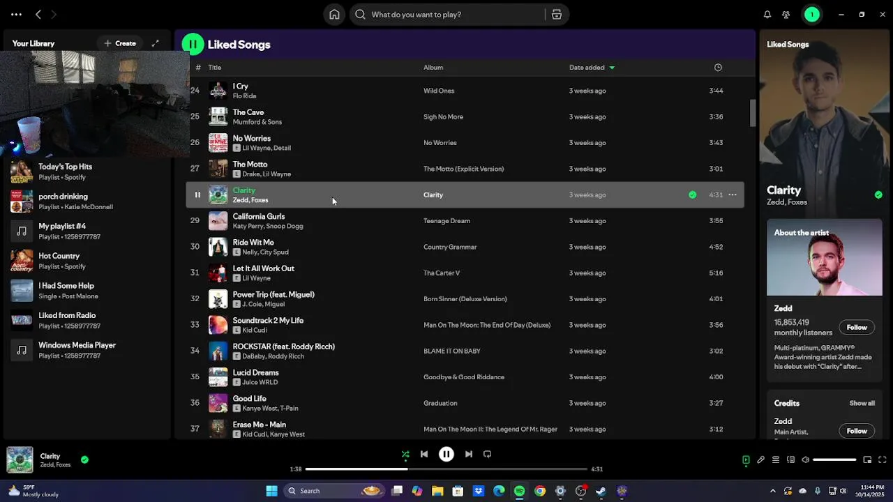The width and height of the screenshot is (893, 502).
Task: Open the play queue
Action: pos(776,460)
